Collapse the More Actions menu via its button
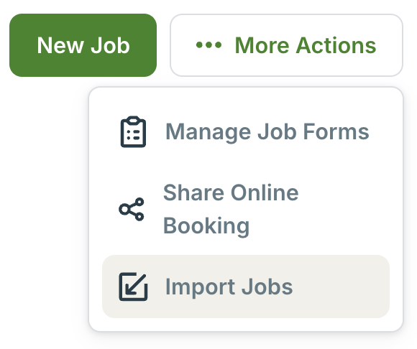Image resolution: width=417 pixels, height=349 pixels. (x=286, y=45)
